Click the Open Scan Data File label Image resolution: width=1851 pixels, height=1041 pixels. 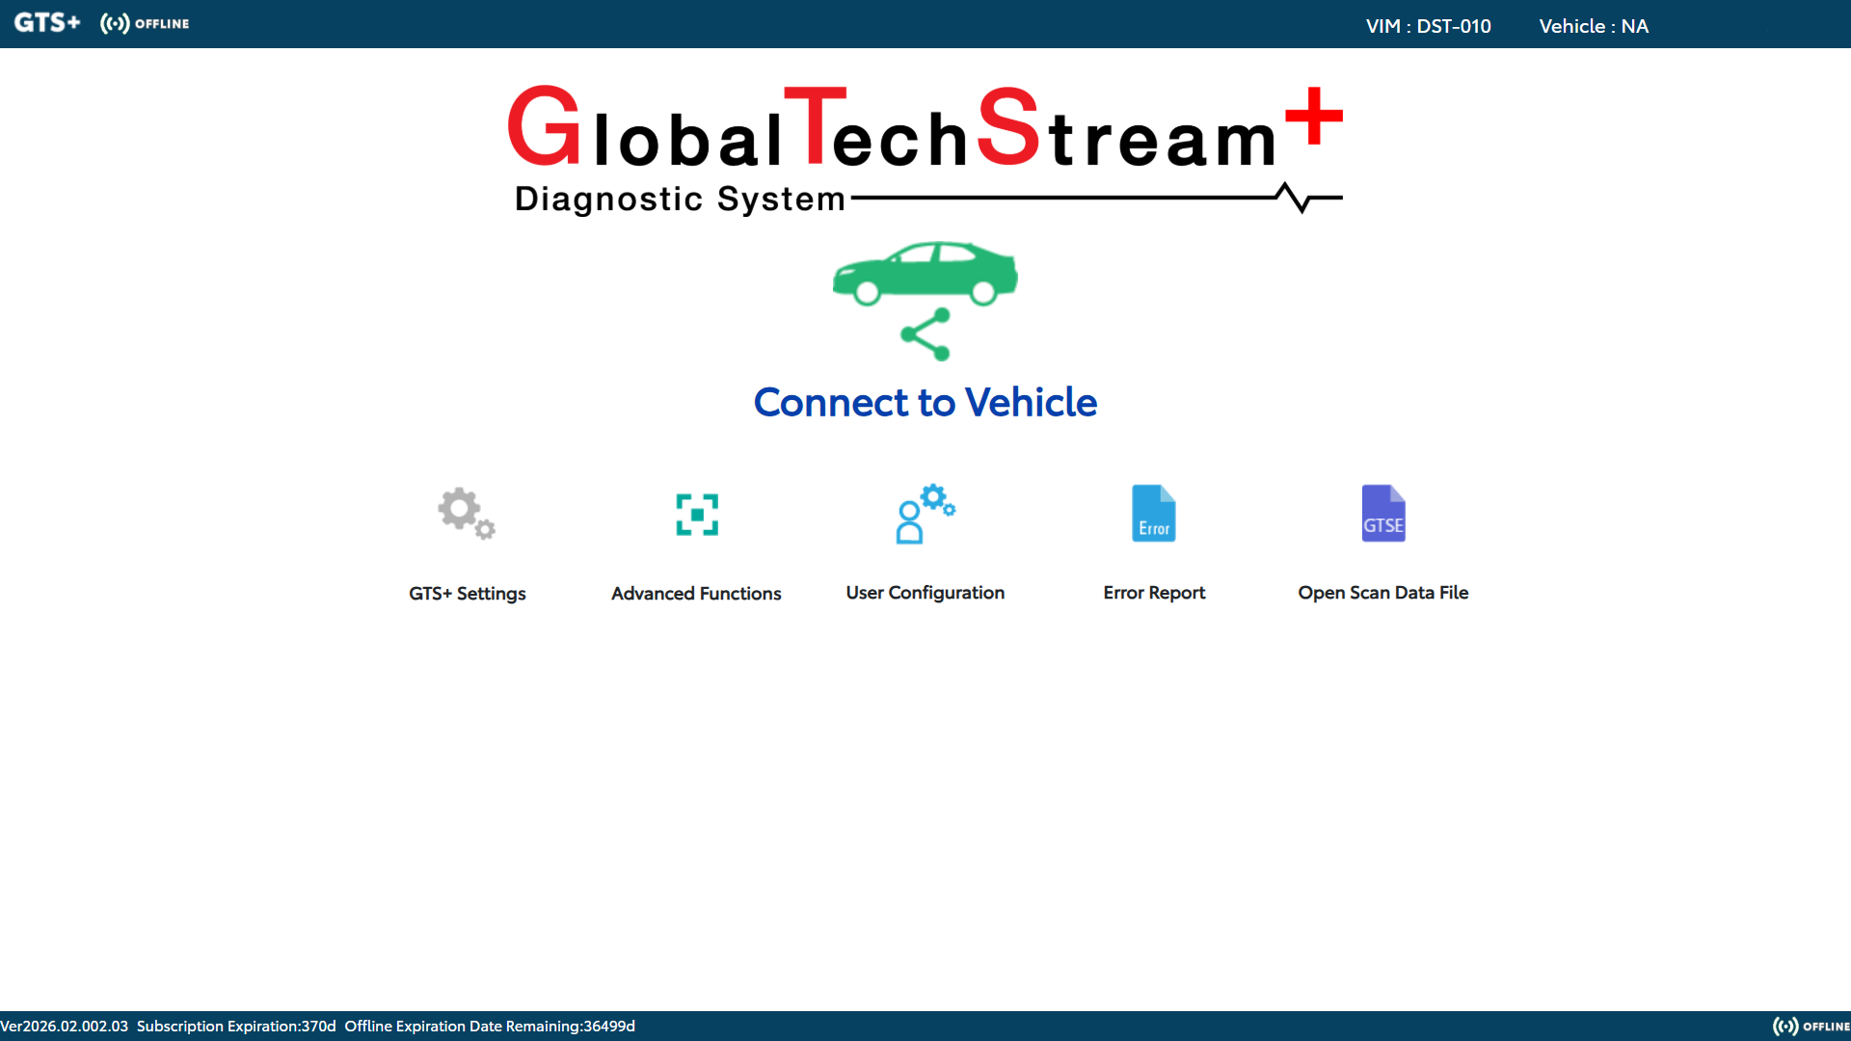click(1383, 593)
